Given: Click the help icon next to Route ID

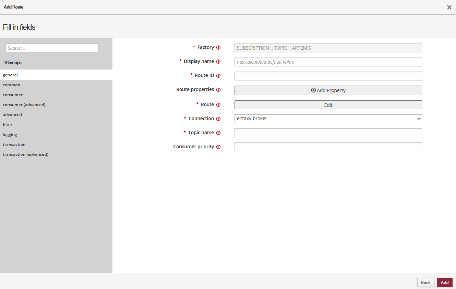Looking at the screenshot, I should coord(218,76).
